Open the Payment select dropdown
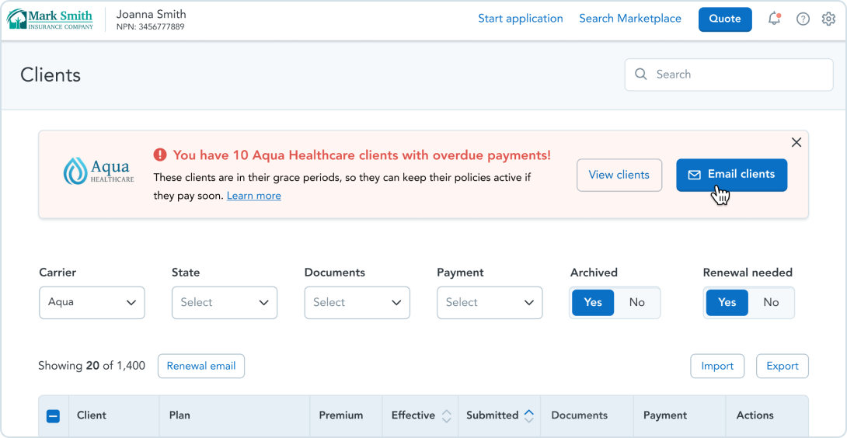Screen dimensions: 847x438 pyautogui.click(x=490, y=302)
